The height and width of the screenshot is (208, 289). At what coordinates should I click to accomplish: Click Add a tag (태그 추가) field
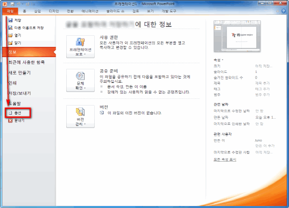click(262, 89)
